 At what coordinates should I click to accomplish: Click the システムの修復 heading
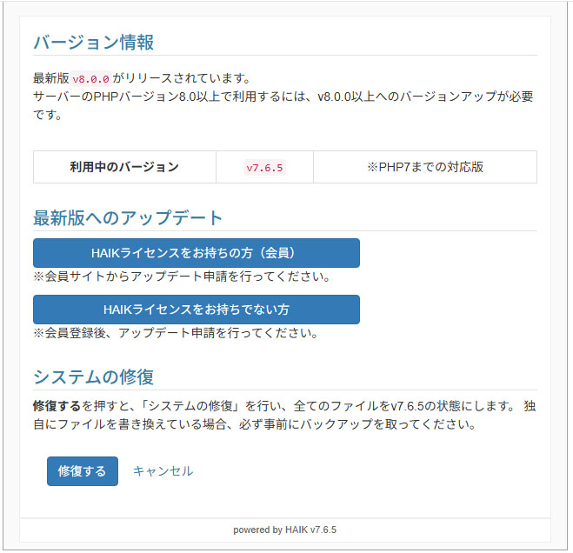point(93,377)
